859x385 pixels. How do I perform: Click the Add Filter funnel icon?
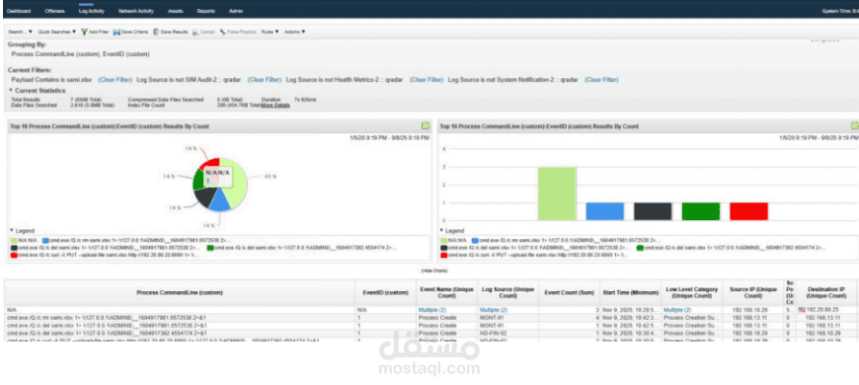click(x=84, y=32)
